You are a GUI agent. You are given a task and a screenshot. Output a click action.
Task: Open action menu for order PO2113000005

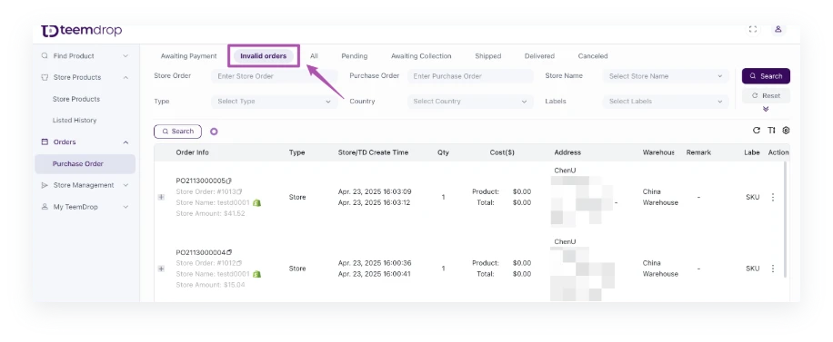(x=773, y=197)
